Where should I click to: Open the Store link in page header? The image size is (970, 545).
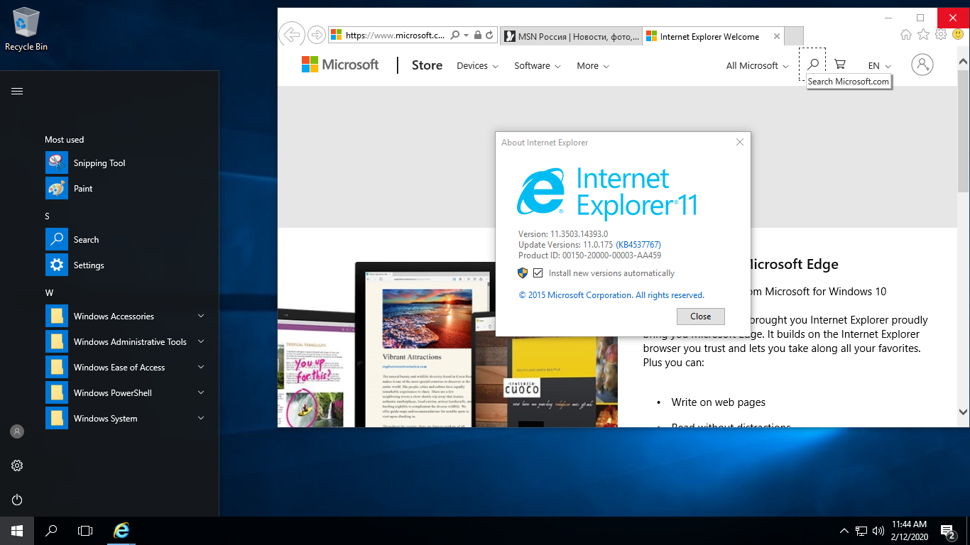[x=427, y=65]
